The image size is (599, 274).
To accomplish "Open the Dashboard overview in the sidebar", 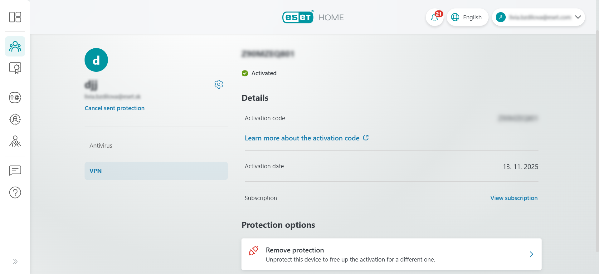I will [x=15, y=17].
